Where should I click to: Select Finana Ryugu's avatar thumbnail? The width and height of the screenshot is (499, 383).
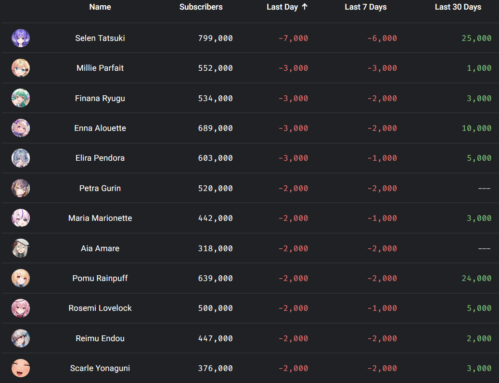point(21,98)
